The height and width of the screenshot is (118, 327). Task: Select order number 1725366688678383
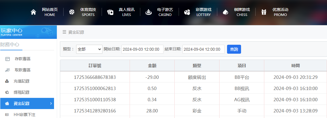95,77
